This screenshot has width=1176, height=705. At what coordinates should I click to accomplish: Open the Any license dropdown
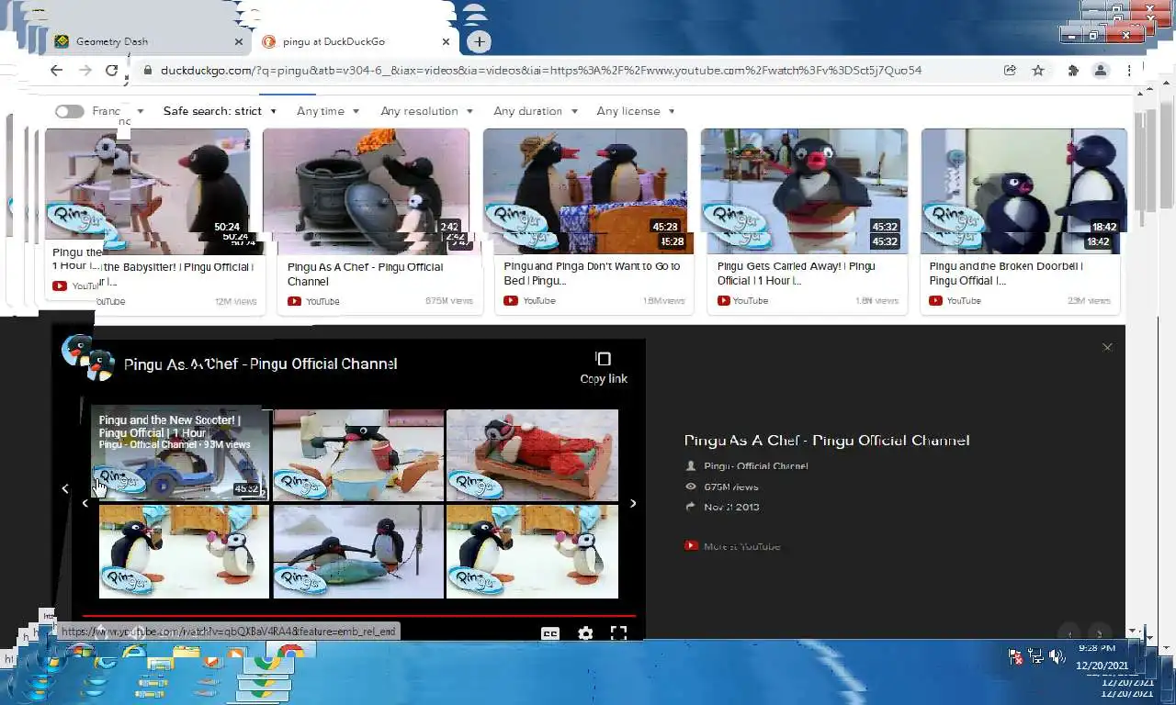(636, 111)
